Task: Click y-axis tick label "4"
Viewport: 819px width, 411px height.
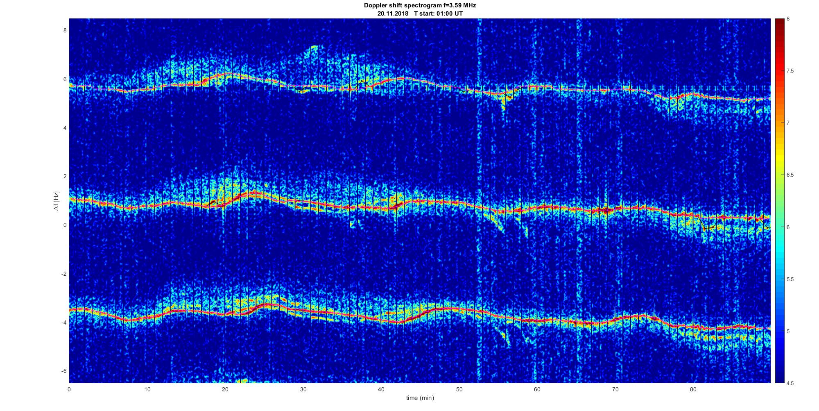Action: click(65, 128)
